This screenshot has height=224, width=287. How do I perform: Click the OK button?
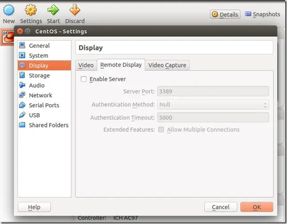click(256, 207)
